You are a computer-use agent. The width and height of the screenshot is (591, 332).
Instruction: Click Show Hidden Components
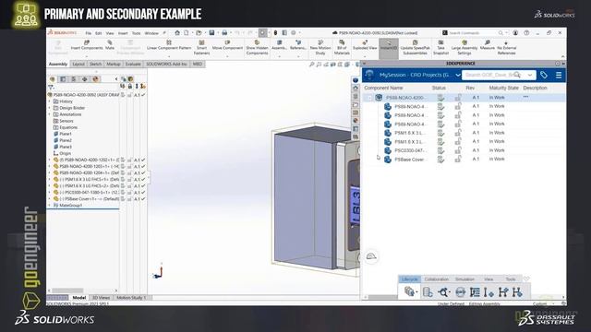tap(257, 47)
